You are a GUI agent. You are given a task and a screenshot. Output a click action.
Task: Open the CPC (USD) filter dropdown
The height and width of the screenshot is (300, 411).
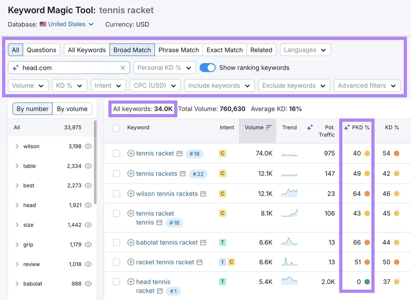pos(155,85)
